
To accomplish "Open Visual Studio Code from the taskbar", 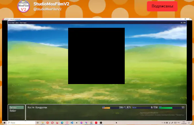I will pyautogui.click(x=72, y=123).
